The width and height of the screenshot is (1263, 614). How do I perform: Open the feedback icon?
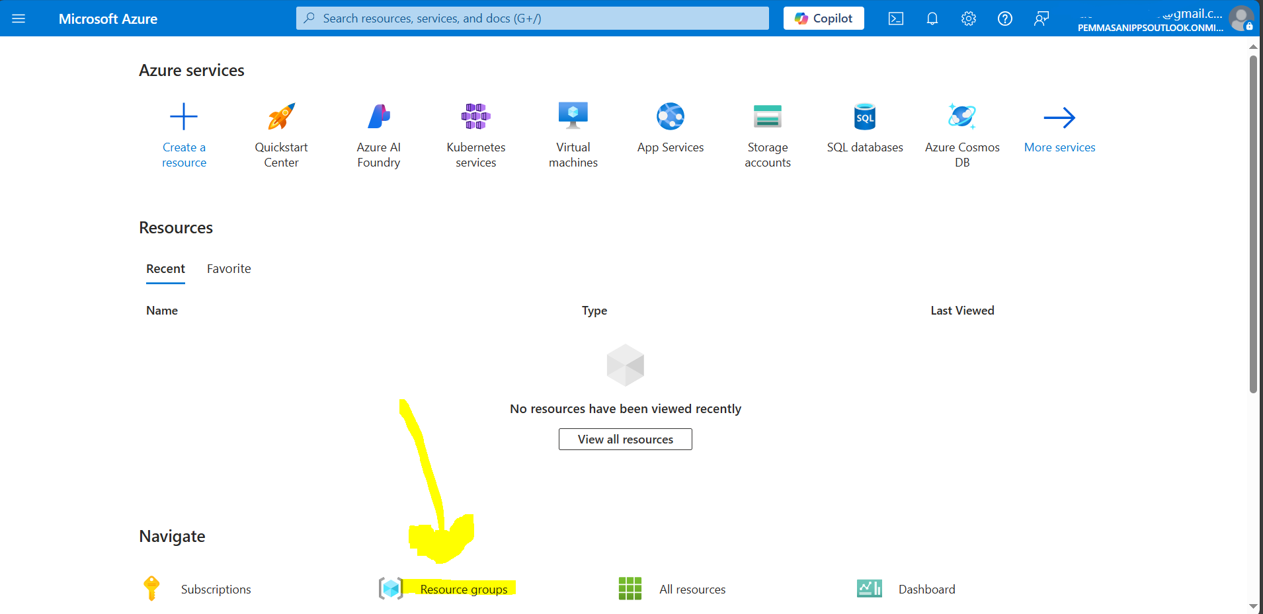pos(1041,19)
